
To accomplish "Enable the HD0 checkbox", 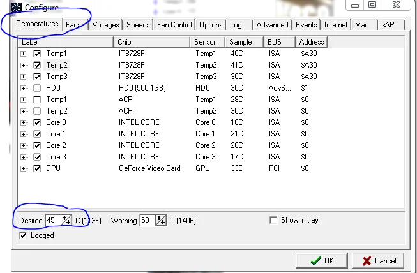I will [37, 88].
